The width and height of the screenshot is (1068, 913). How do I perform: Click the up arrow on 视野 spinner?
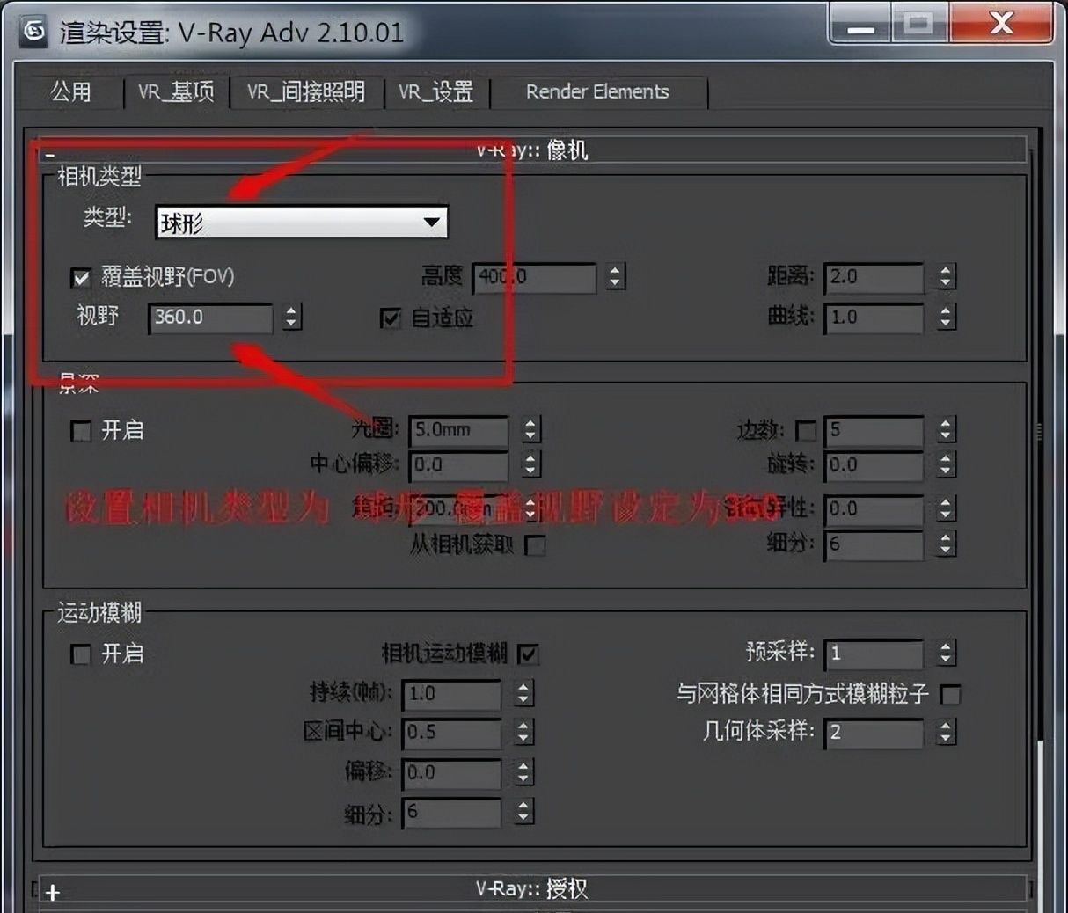[290, 312]
